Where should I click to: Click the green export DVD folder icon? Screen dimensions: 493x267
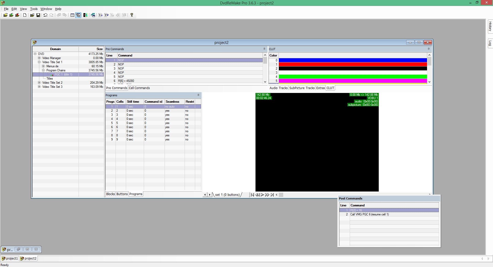pyautogui.click(x=11, y=15)
